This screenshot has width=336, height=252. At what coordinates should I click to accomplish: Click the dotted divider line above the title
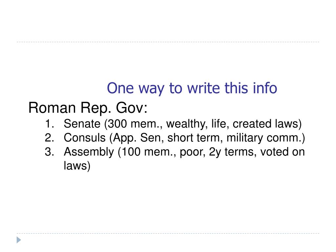168,42
